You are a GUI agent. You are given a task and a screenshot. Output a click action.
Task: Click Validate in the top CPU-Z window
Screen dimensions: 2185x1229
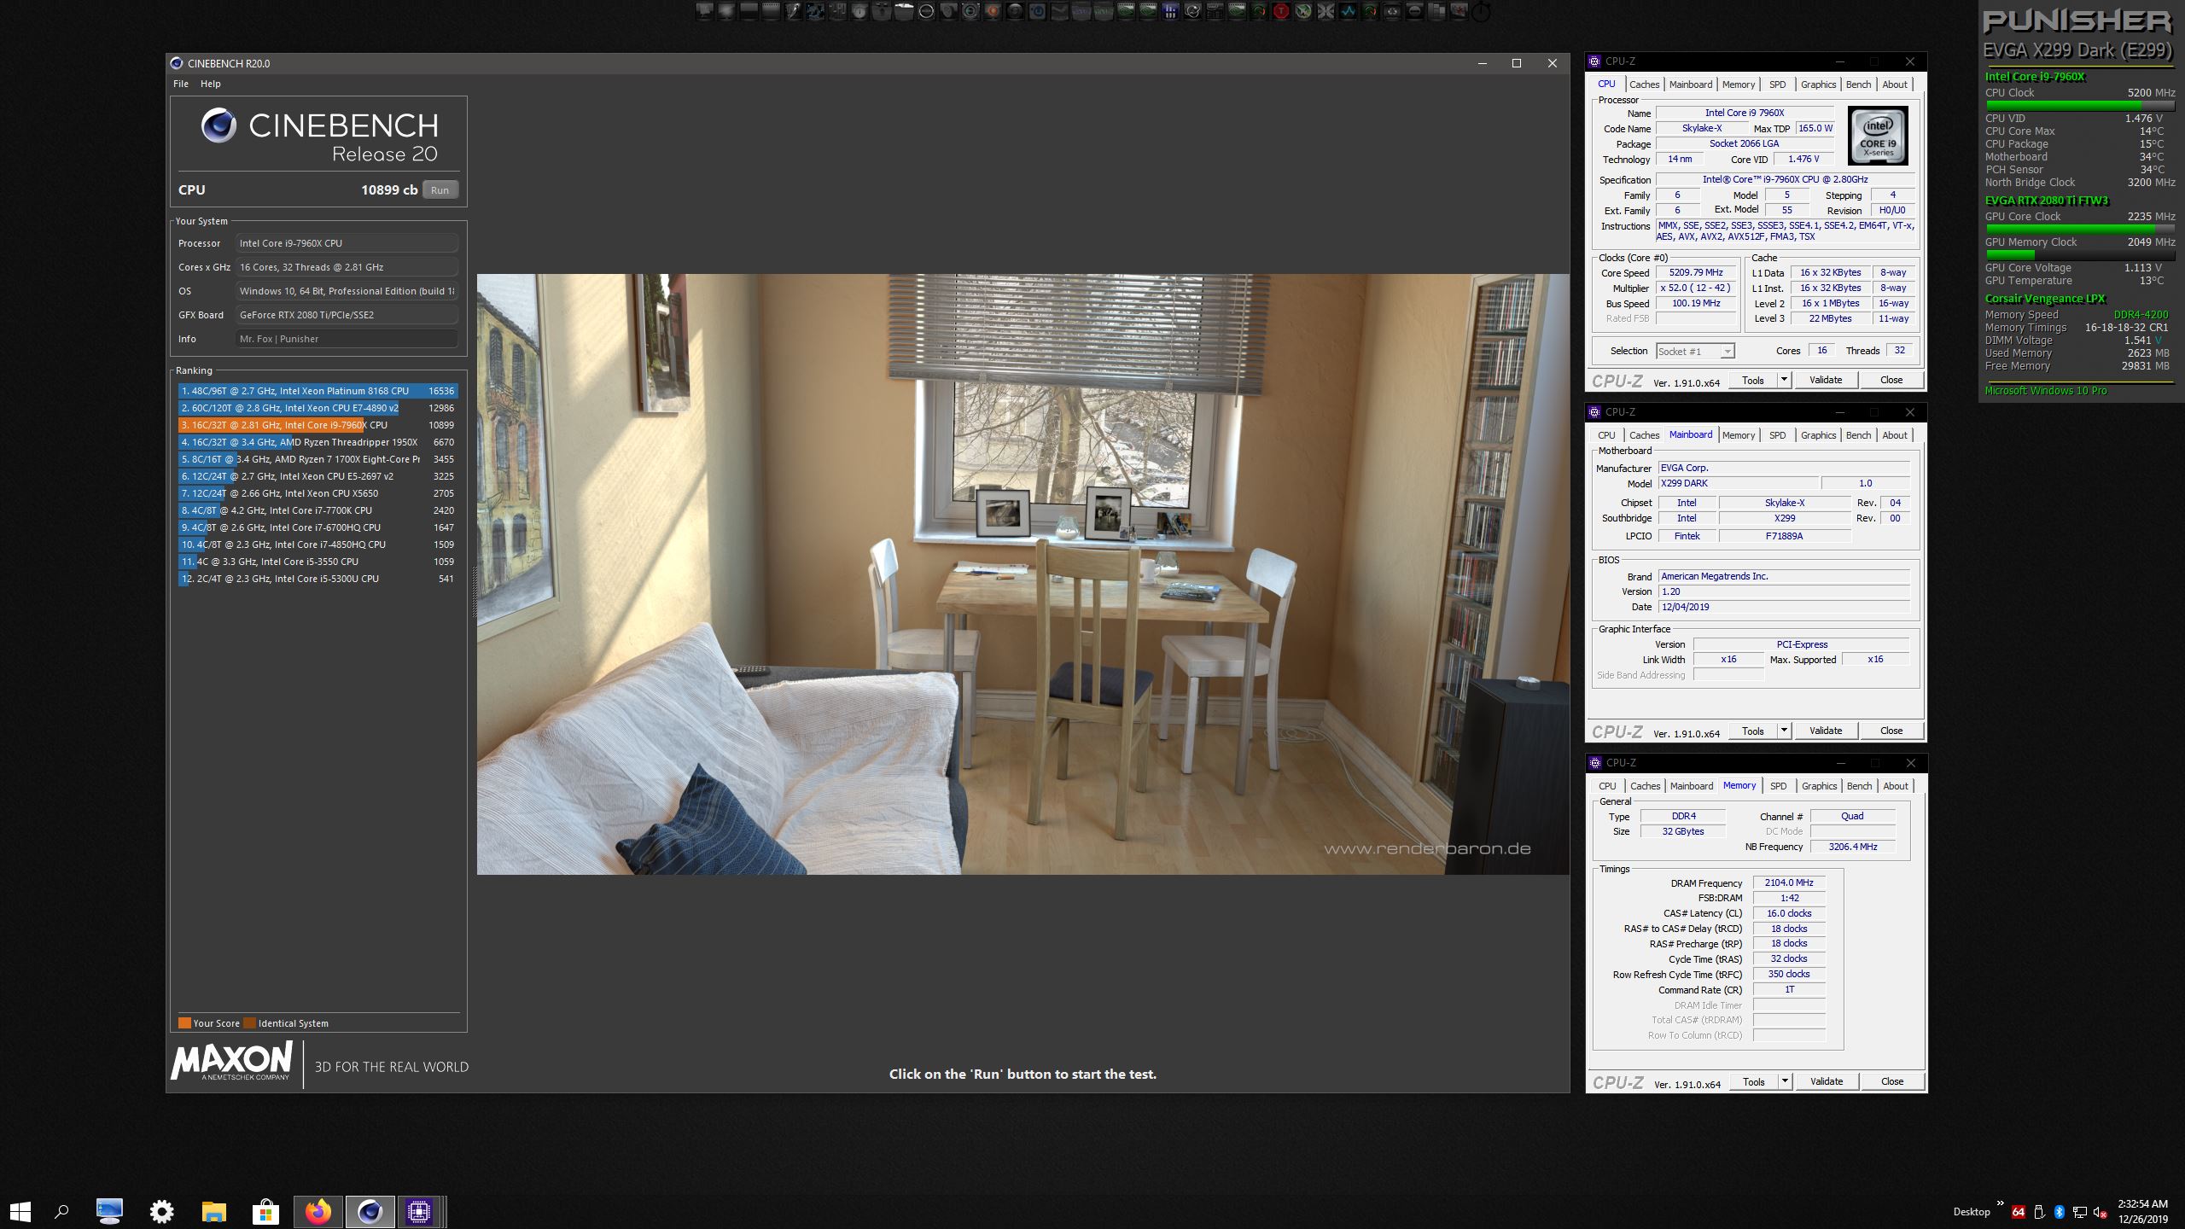click(1825, 380)
